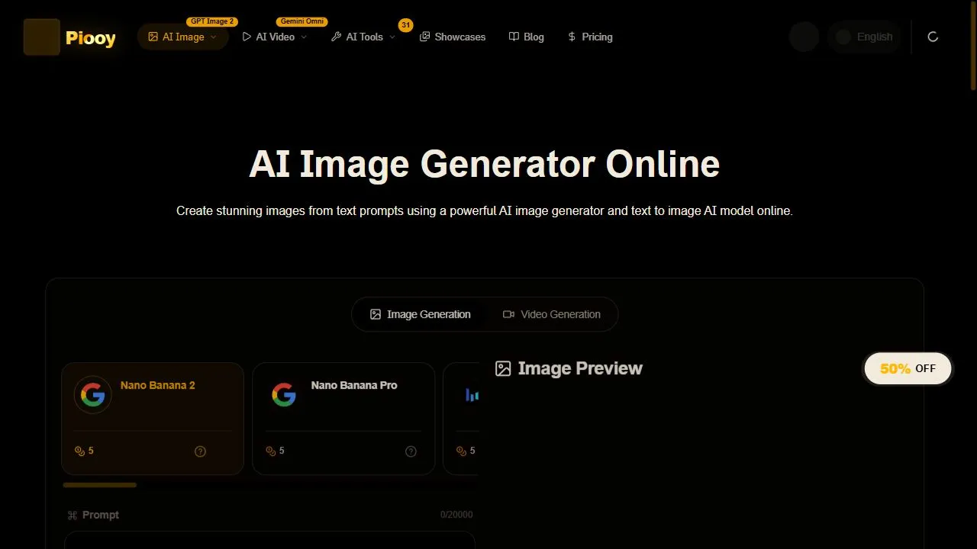Screen dimensions: 977x549
Task: Click credits coin icon on Nano Banana Pro
Action: pyautogui.click(x=270, y=451)
